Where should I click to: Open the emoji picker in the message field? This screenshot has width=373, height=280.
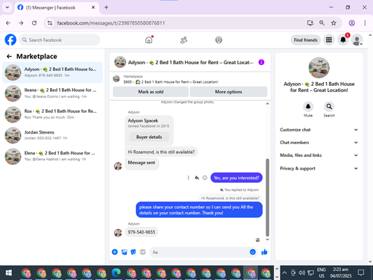[253, 252]
